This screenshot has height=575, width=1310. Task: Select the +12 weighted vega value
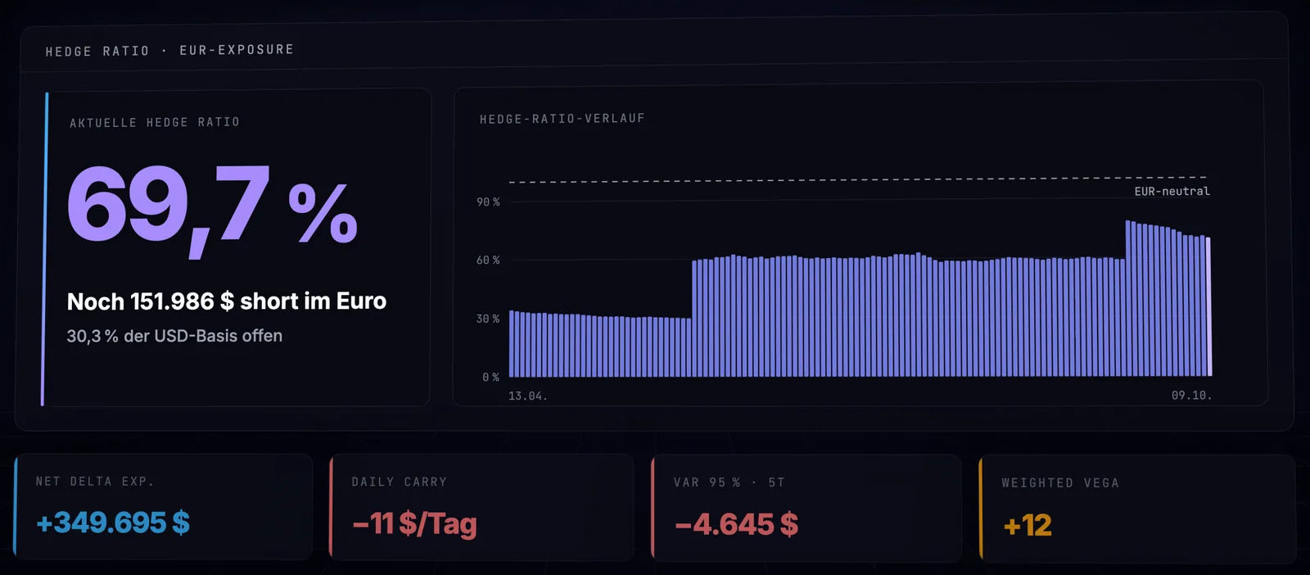tap(1028, 525)
